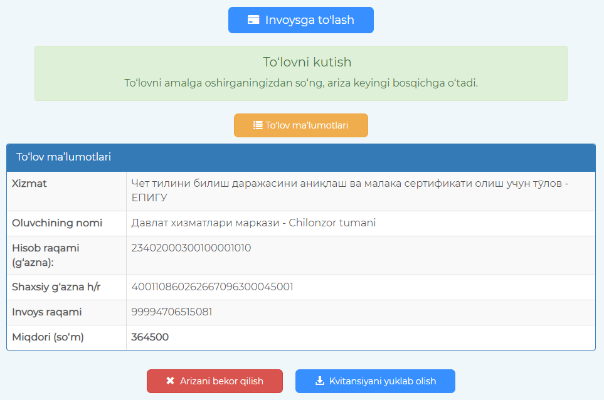Viewport: 604px width, 400px height.
Task: Click the Miqdori (so'm) row label
Action: click(48, 337)
